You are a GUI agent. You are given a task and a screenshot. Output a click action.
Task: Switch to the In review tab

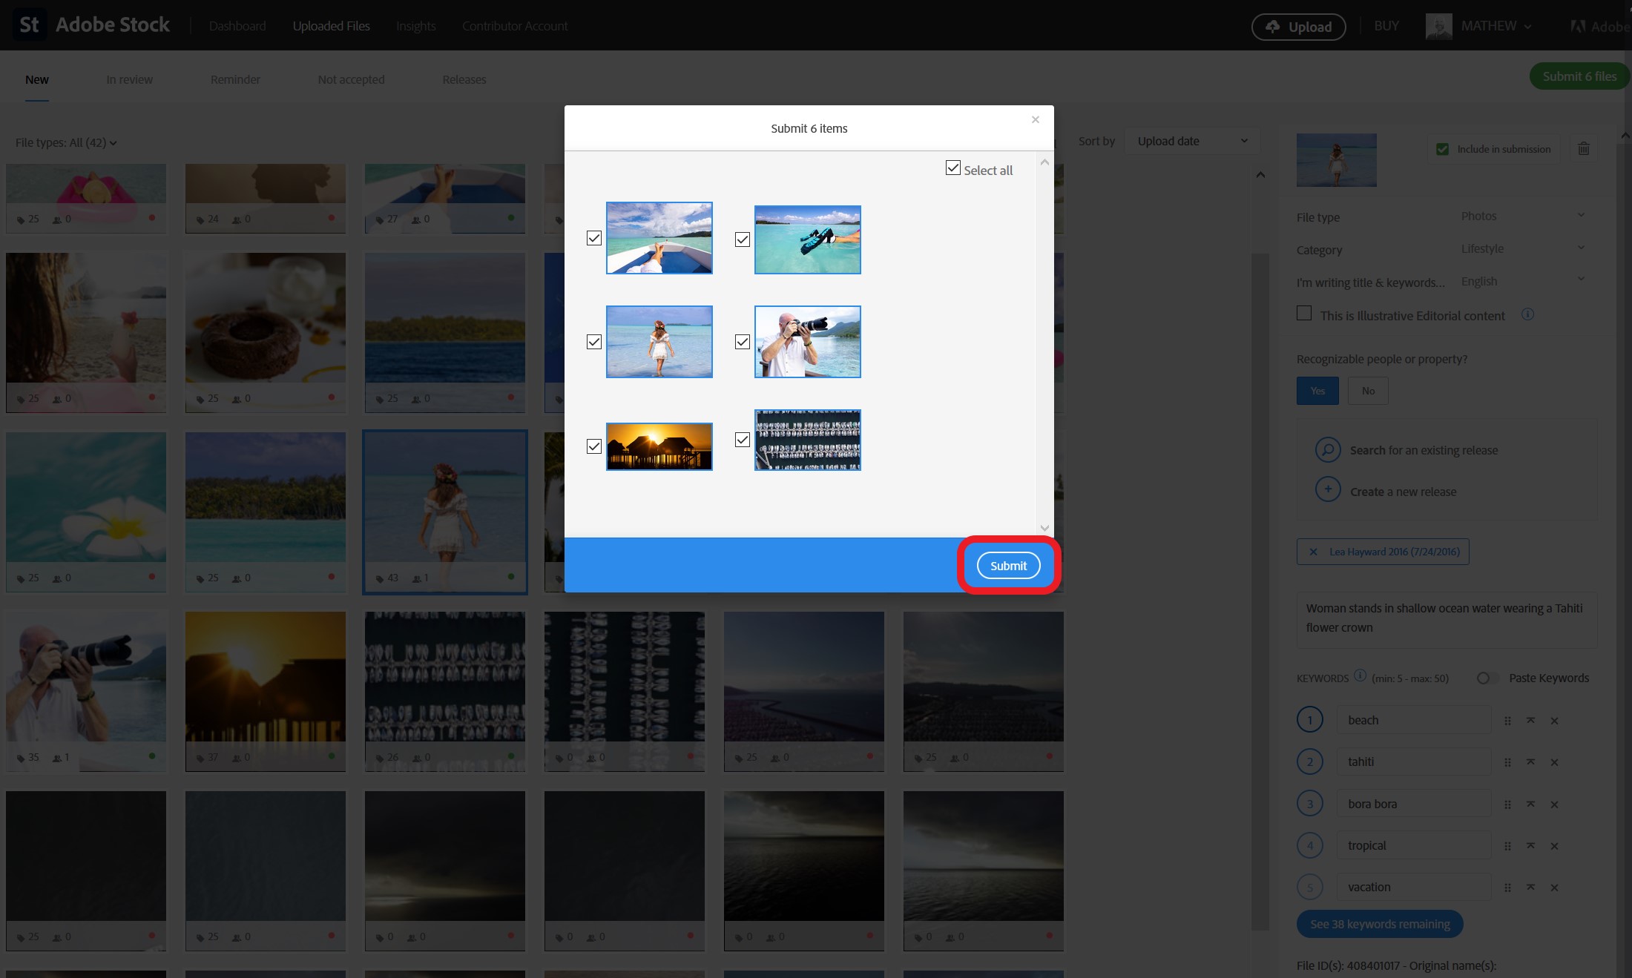tap(129, 79)
